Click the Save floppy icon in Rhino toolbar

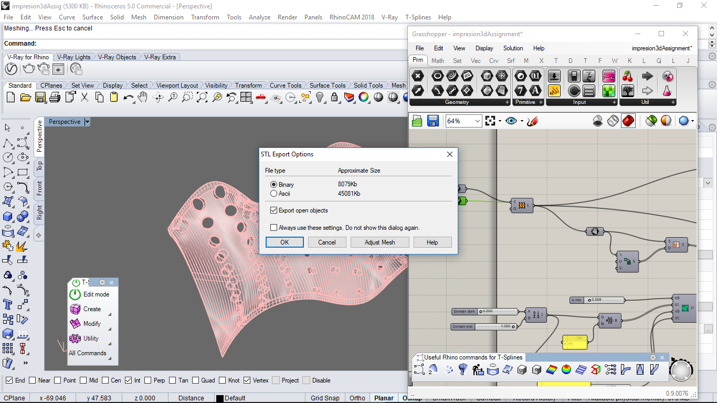pyautogui.click(x=40, y=97)
